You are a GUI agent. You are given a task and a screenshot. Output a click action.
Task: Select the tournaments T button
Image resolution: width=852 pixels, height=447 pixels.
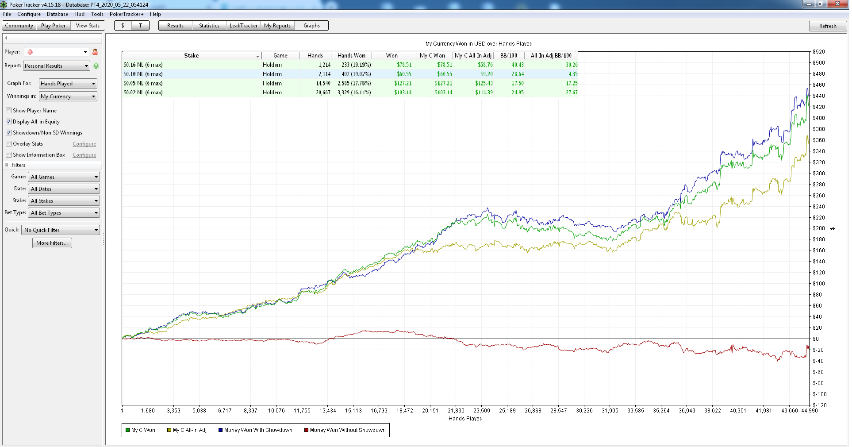(140, 26)
